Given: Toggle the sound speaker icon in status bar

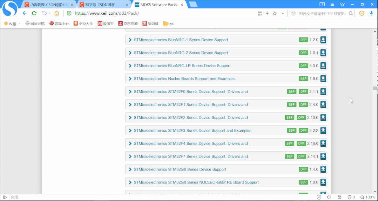Looking at the screenshot, I should click(329, 197).
